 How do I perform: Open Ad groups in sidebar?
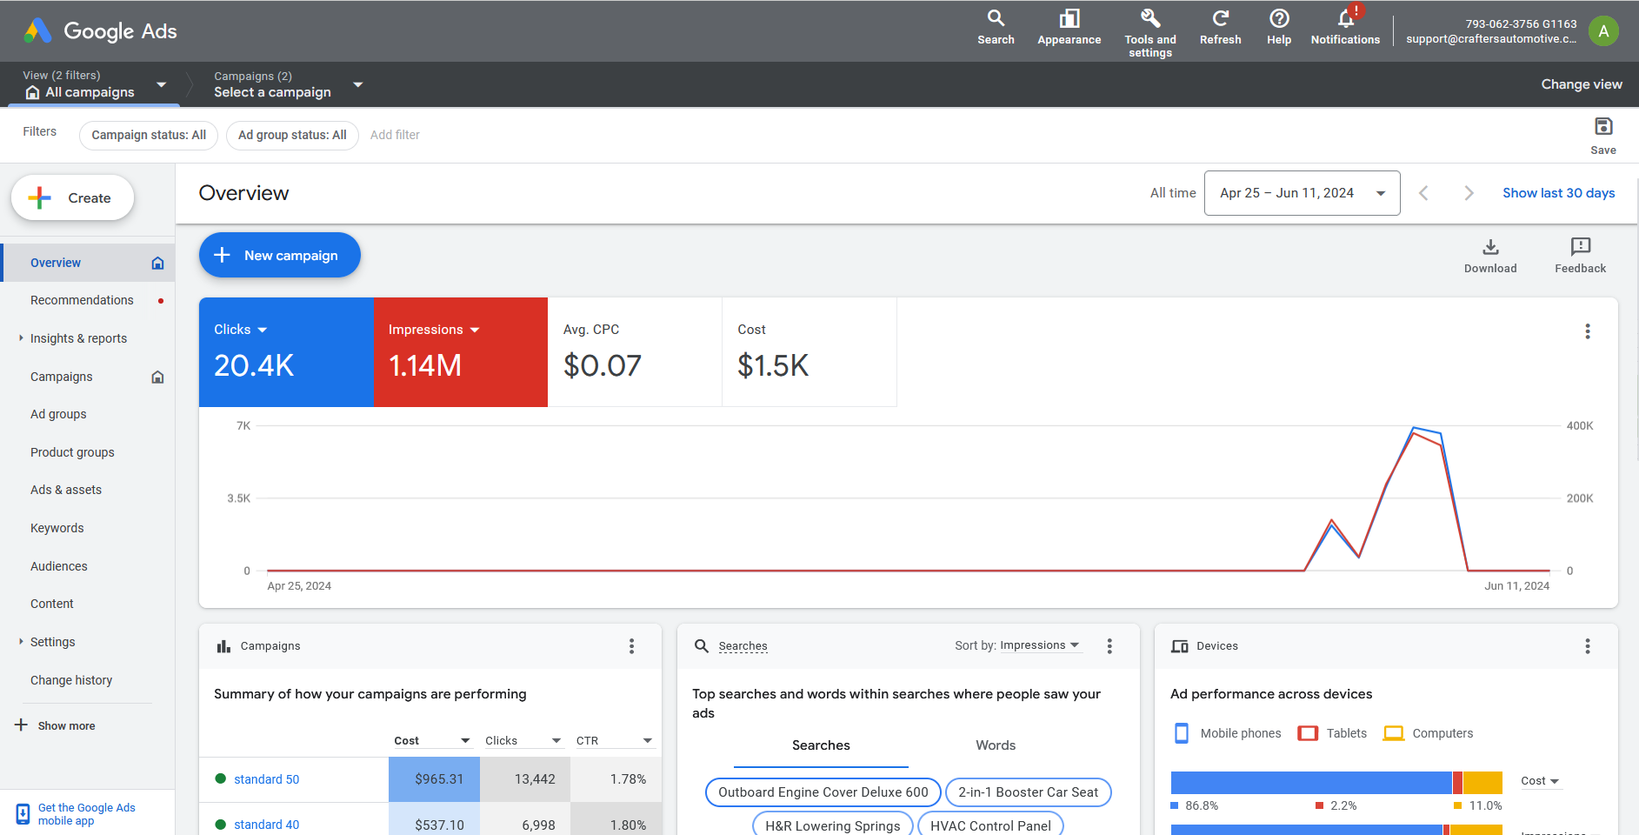click(58, 414)
